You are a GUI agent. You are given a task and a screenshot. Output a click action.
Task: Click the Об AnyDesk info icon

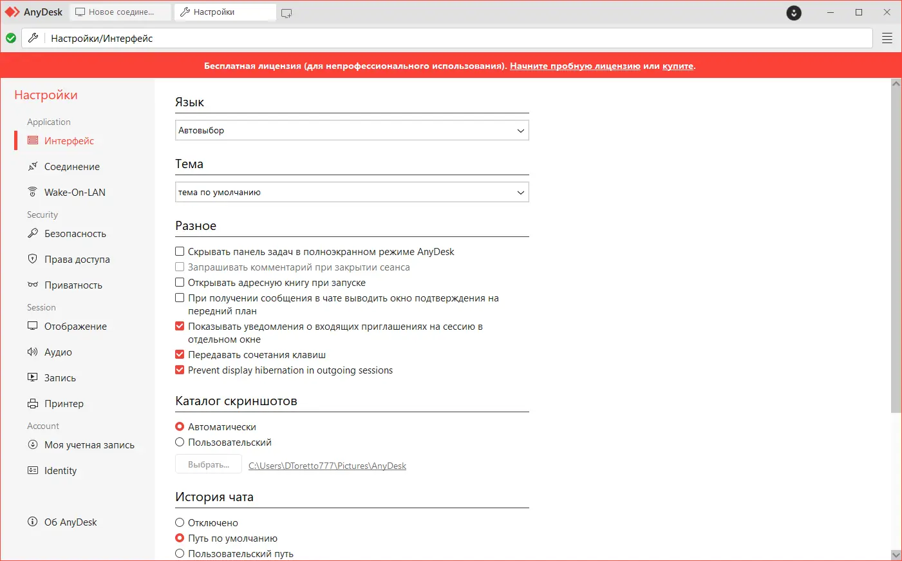coord(33,522)
